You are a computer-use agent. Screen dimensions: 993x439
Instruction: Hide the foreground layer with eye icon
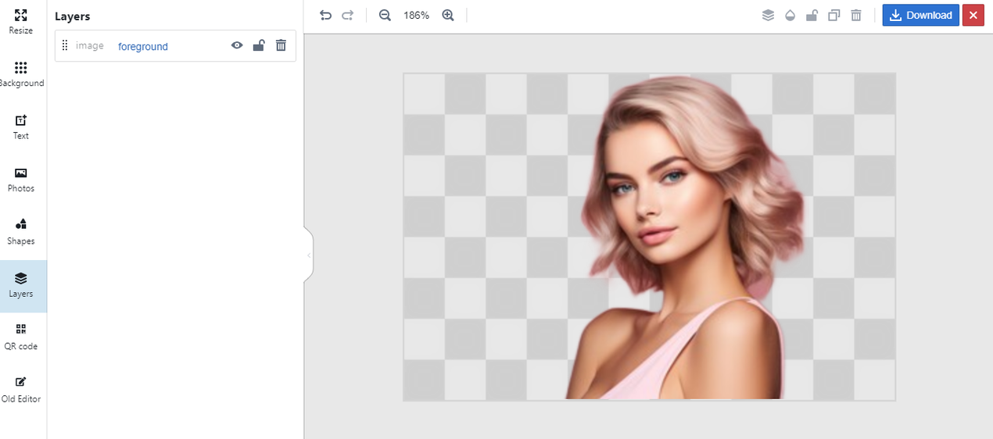(x=237, y=45)
